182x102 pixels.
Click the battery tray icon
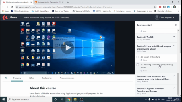click(153, 99)
